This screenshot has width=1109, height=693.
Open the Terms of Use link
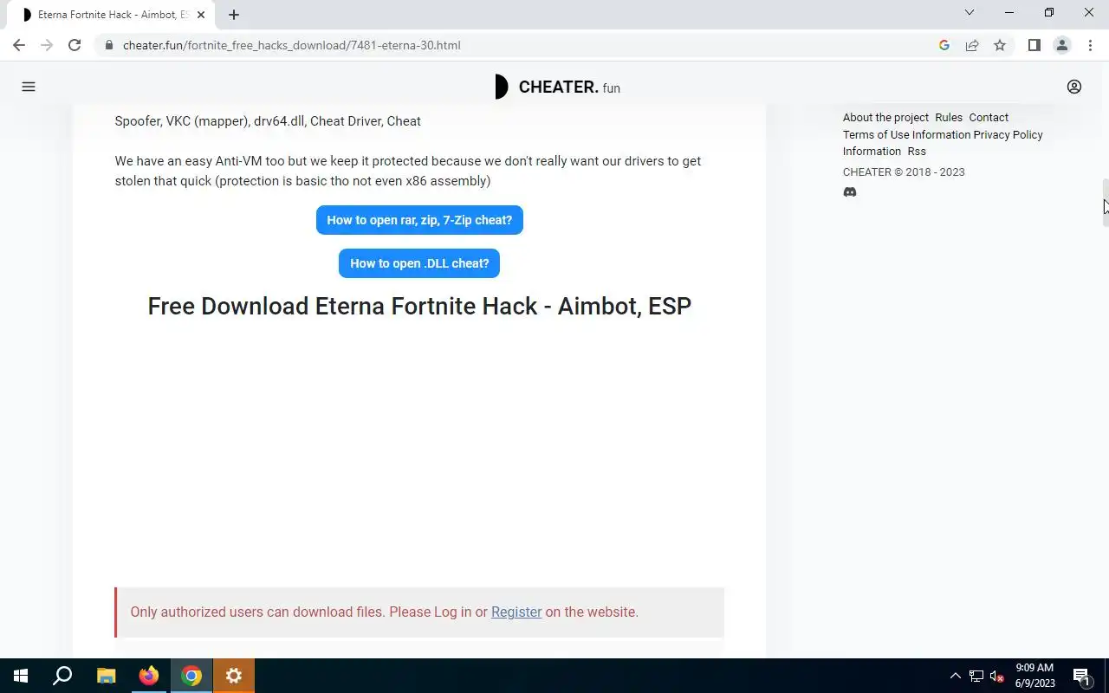point(876,135)
